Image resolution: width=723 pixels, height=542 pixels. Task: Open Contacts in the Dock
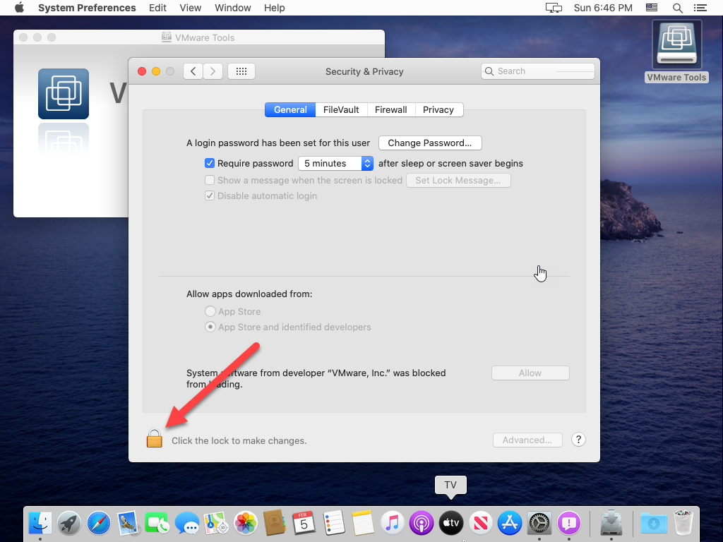pyautogui.click(x=275, y=523)
